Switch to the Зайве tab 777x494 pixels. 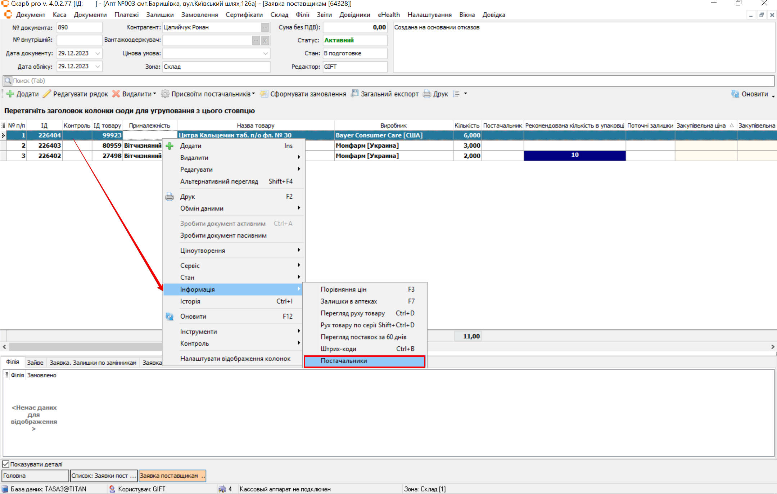[35, 363]
